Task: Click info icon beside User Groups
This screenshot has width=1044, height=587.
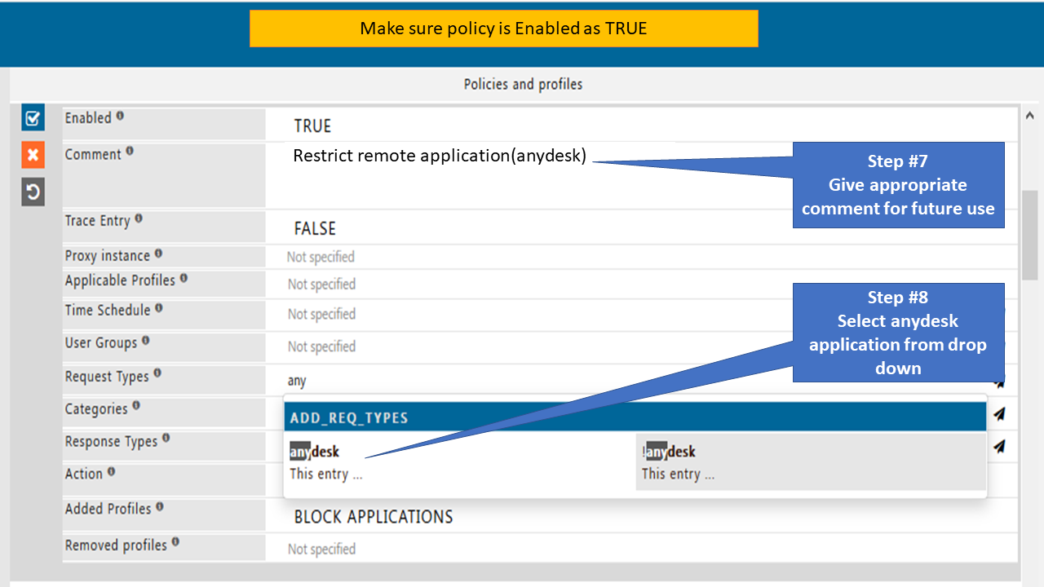Action: (x=145, y=341)
